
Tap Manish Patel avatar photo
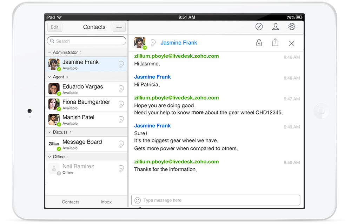[54, 120]
